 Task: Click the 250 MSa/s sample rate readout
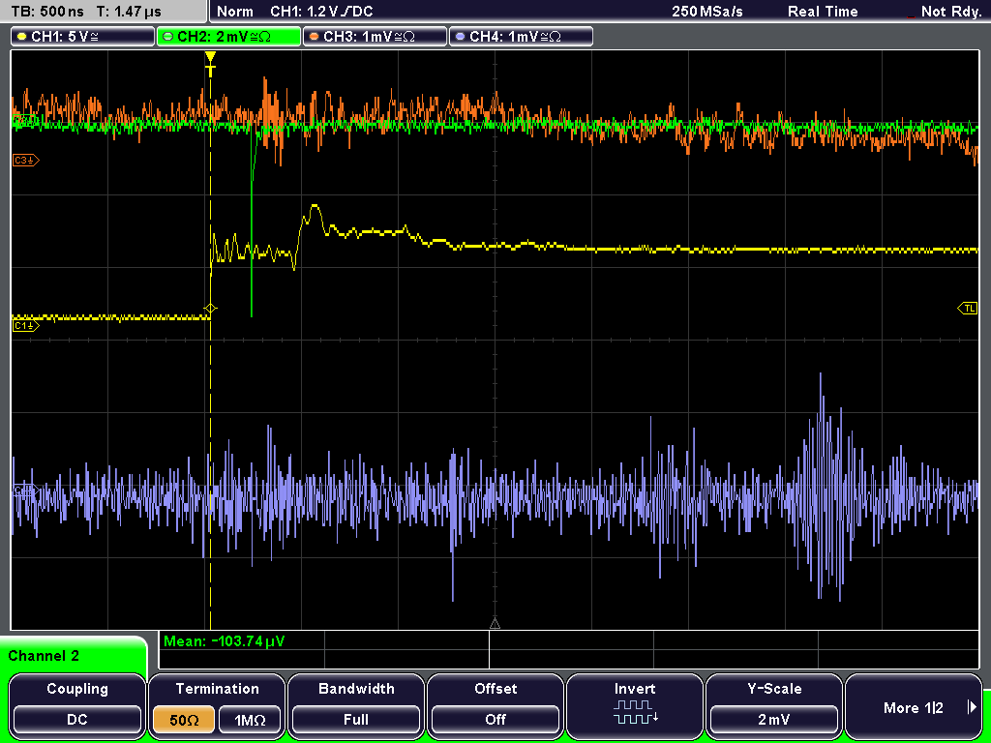point(707,12)
